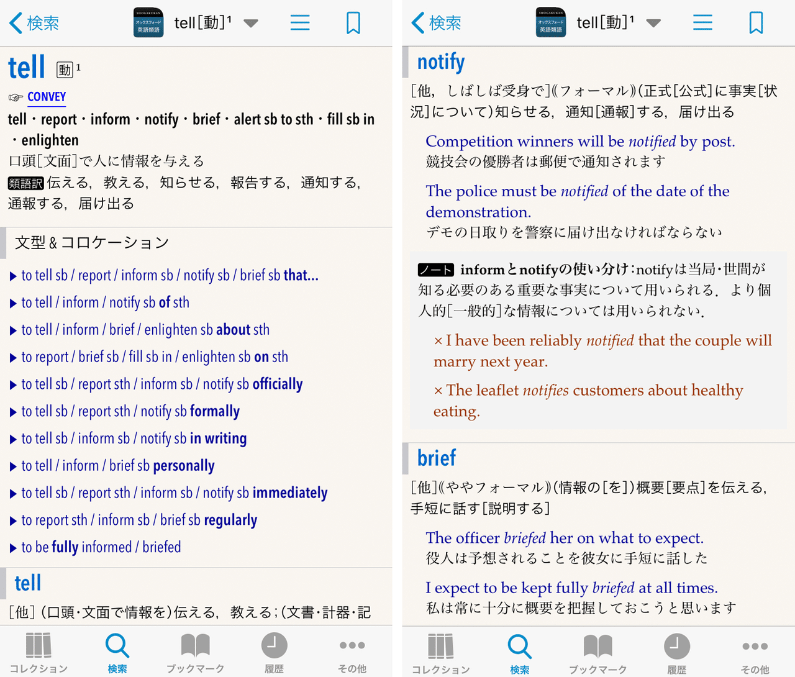Tap incorrect example 'The leaflet notifies customers'
Image resolution: width=795 pixels, height=677 pixels.
pos(588,401)
